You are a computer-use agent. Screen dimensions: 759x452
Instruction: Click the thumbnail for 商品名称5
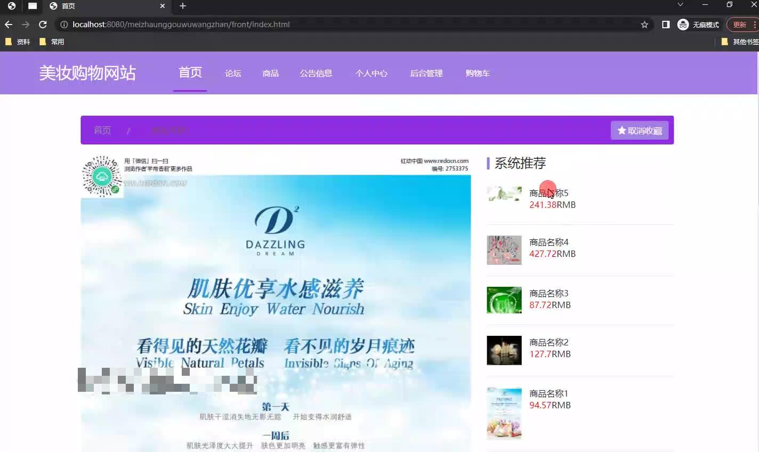coord(504,193)
